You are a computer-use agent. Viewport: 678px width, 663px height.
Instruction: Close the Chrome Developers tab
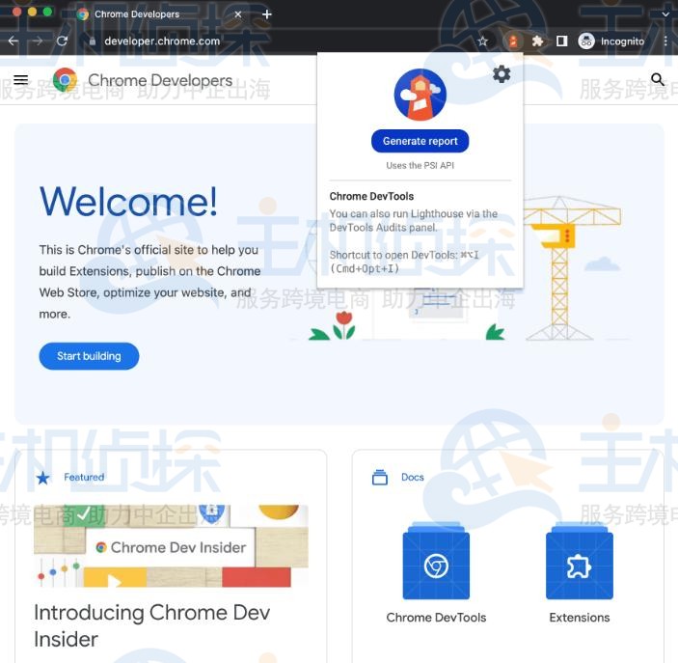click(238, 14)
